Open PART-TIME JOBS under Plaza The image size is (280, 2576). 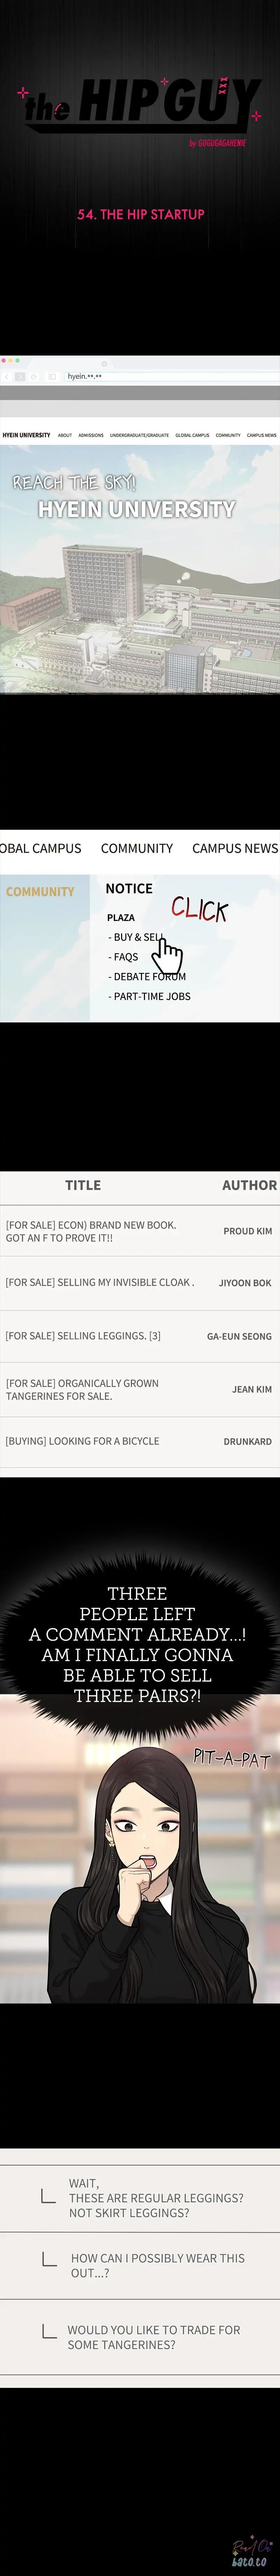[x=151, y=996]
